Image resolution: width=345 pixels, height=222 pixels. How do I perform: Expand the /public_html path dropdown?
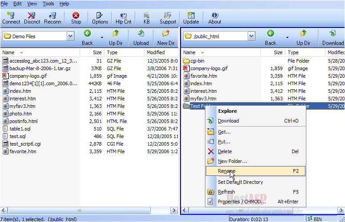point(251,36)
